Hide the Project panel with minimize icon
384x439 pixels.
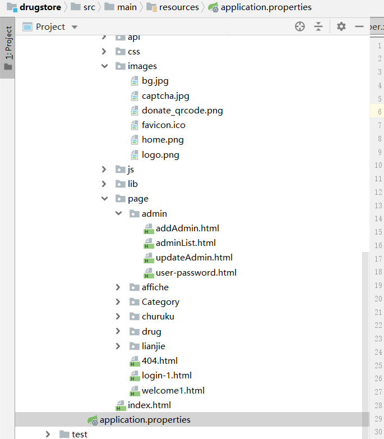tap(359, 26)
